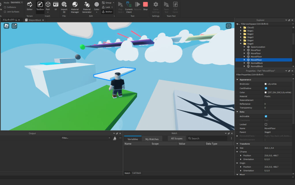Pop out the Properties panel

click(x=289, y=71)
